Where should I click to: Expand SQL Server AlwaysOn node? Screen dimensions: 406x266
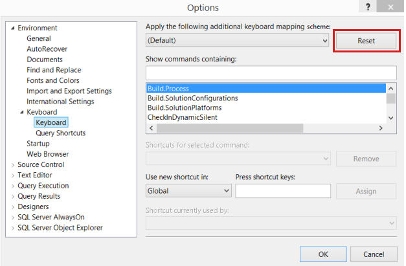(x=13, y=217)
